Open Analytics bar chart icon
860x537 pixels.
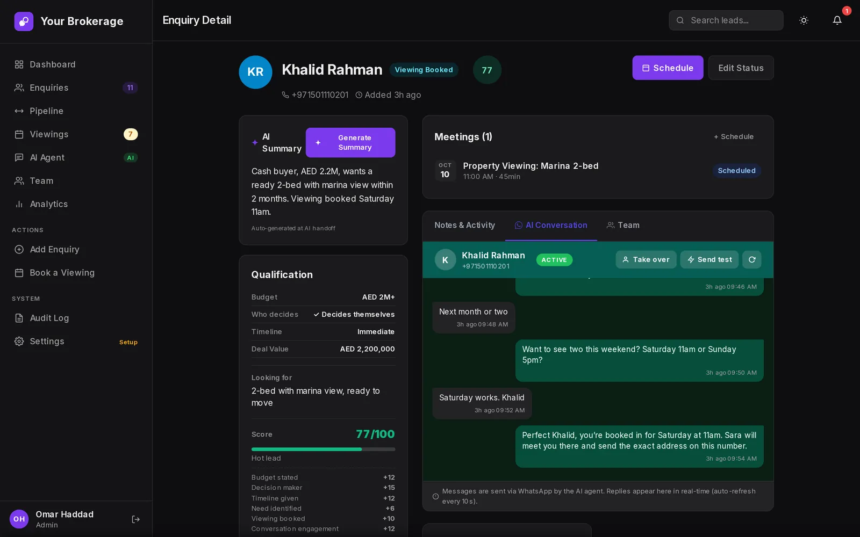click(x=19, y=204)
